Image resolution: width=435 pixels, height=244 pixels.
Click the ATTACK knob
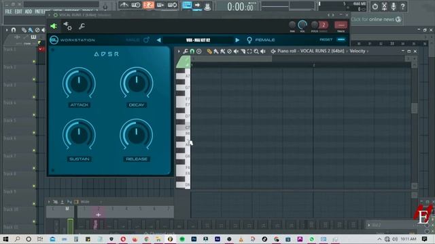[79, 83]
